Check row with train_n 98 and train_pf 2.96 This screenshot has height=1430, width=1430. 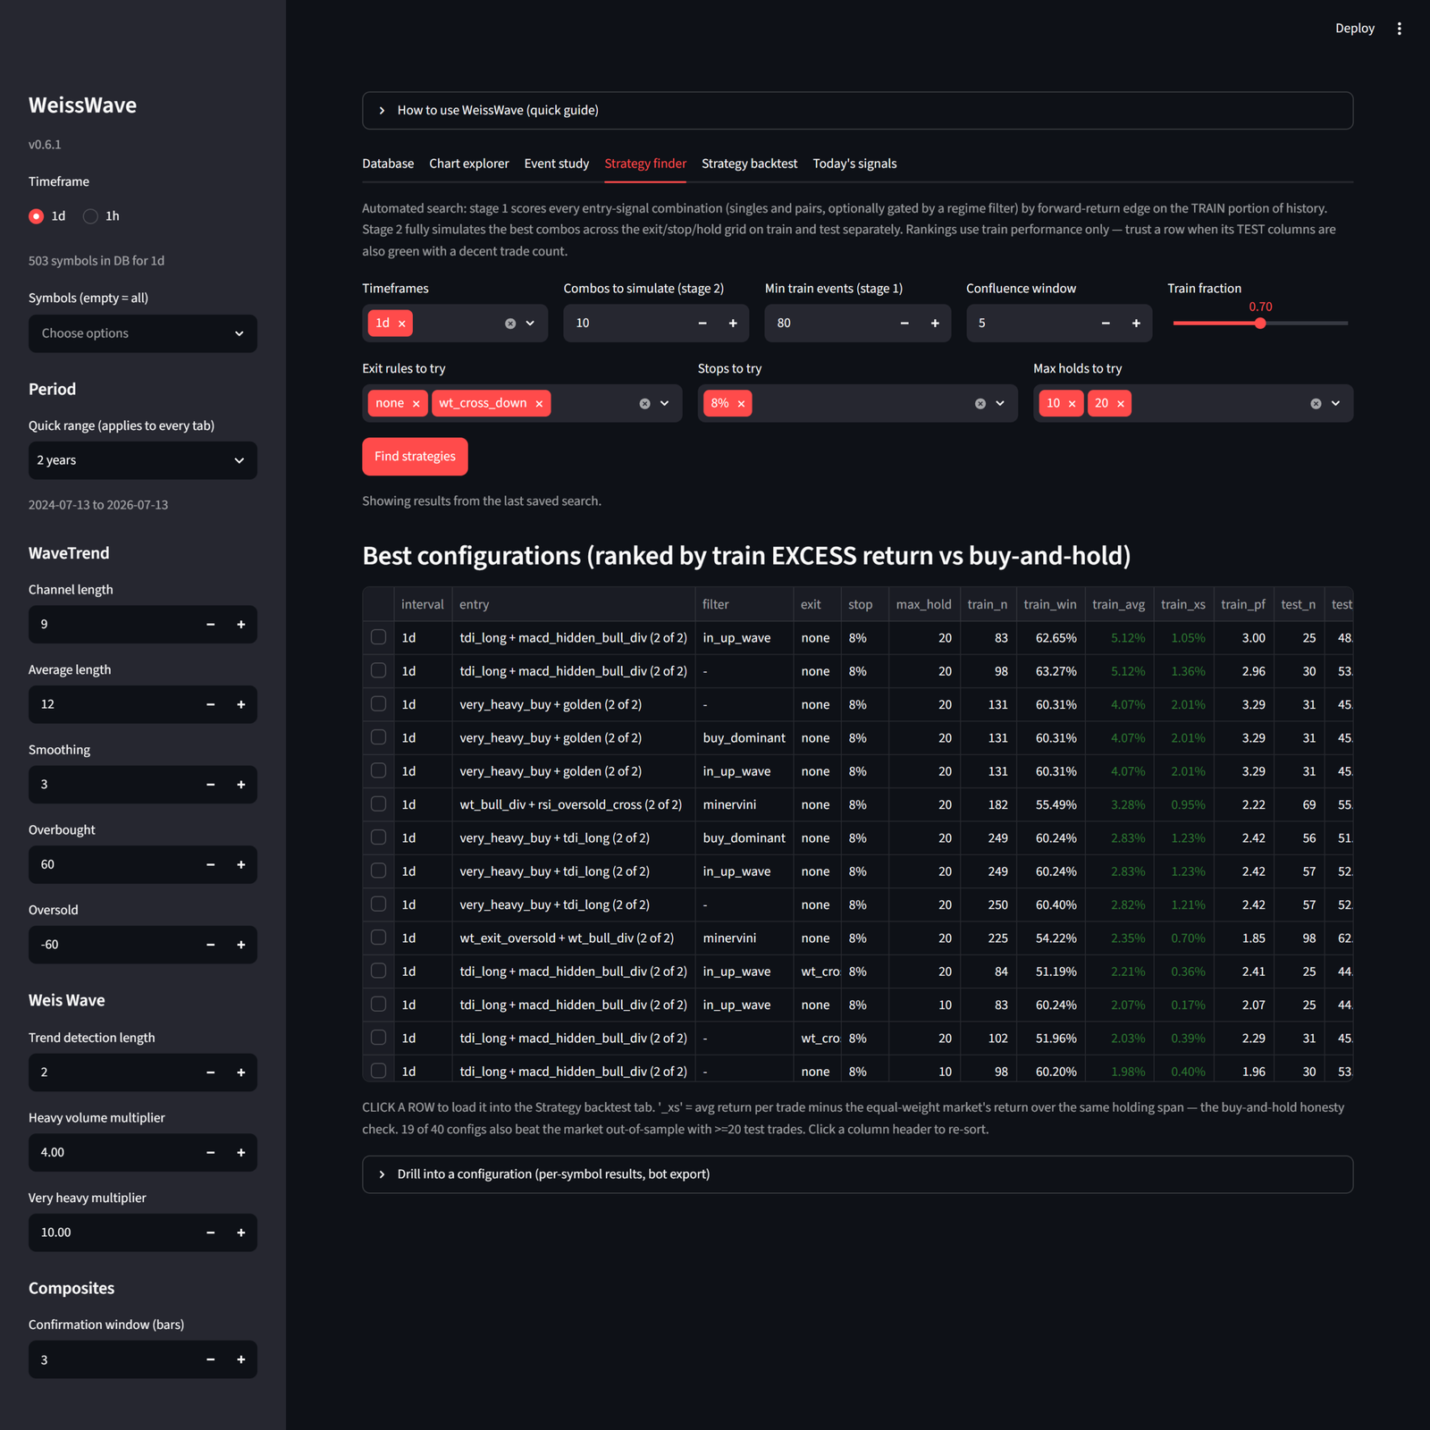pos(379,670)
